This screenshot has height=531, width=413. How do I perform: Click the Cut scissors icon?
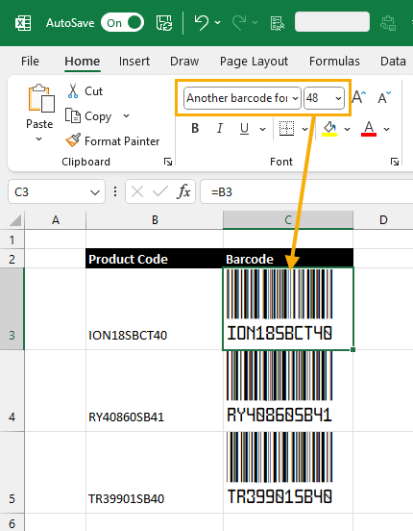(x=73, y=90)
